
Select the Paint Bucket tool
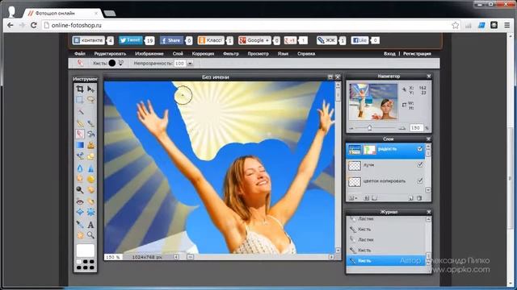pos(90,134)
